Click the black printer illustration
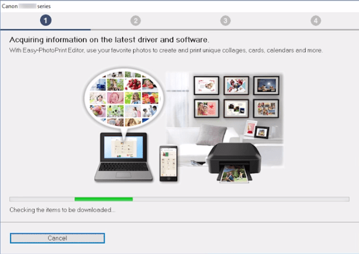 pos(234,163)
